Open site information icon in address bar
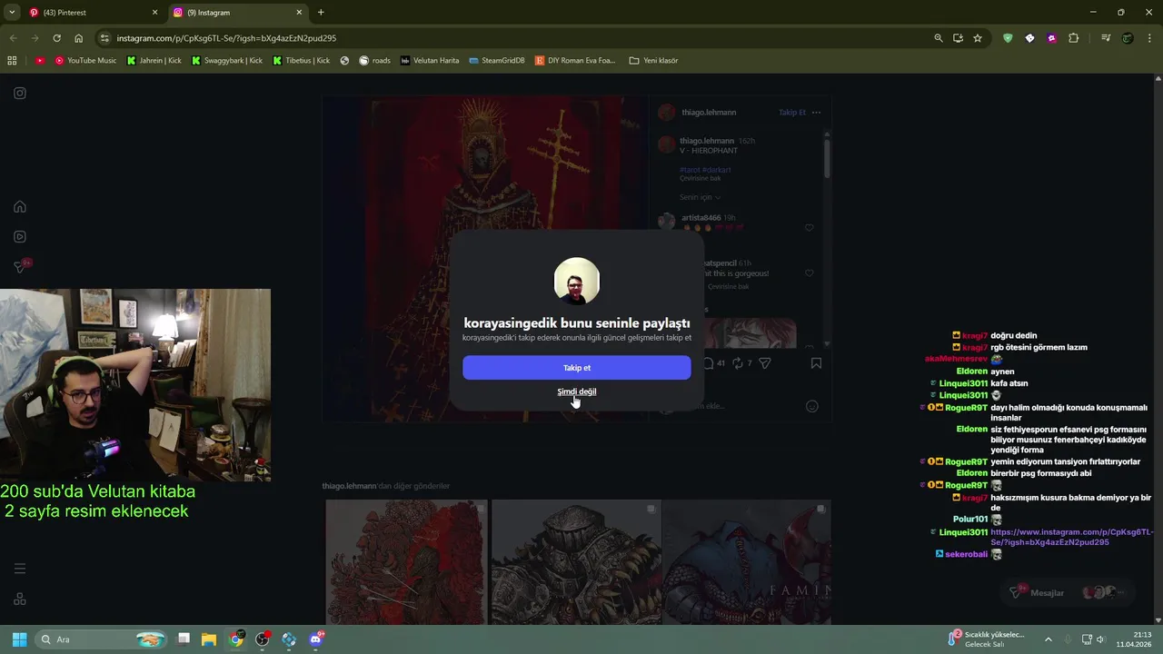The width and height of the screenshot is (1163, 654). (x=105, y=38)
